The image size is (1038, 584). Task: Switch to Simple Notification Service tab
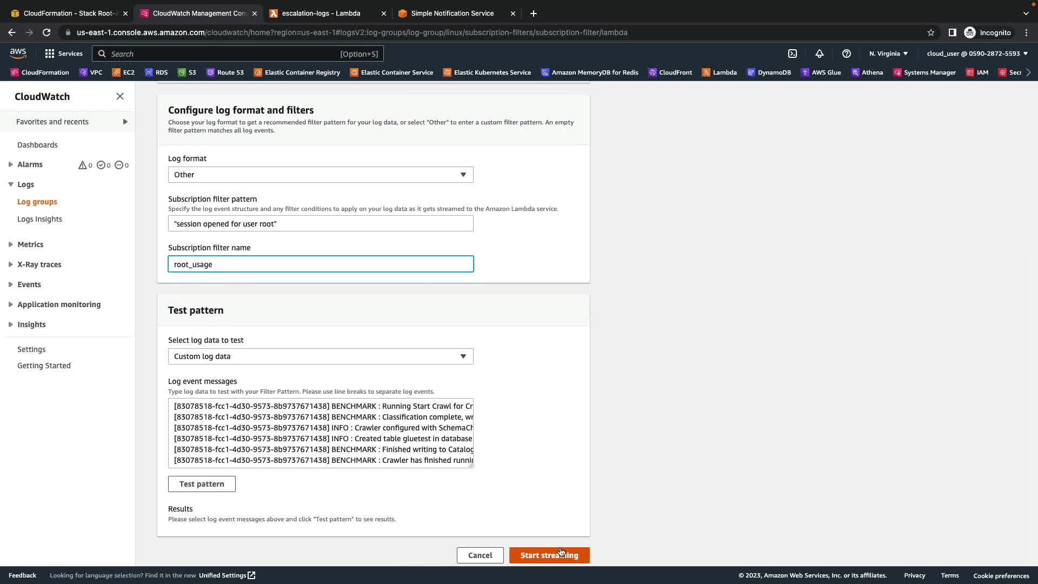point(452,14)
